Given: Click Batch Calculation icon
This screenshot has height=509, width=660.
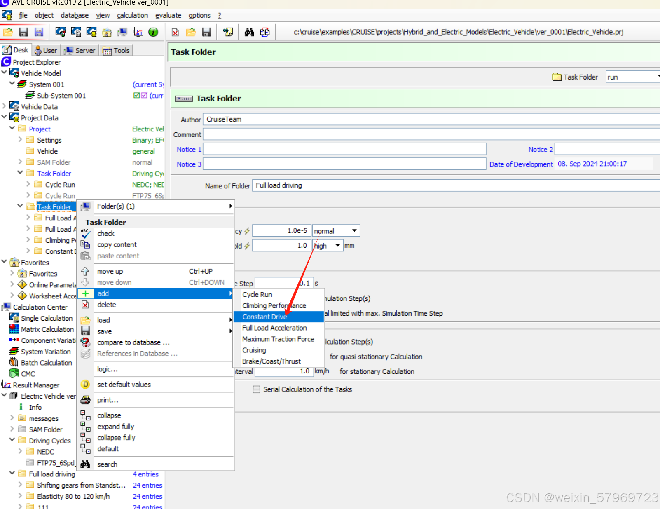Looking at the screenshot, I should (14, 362).
